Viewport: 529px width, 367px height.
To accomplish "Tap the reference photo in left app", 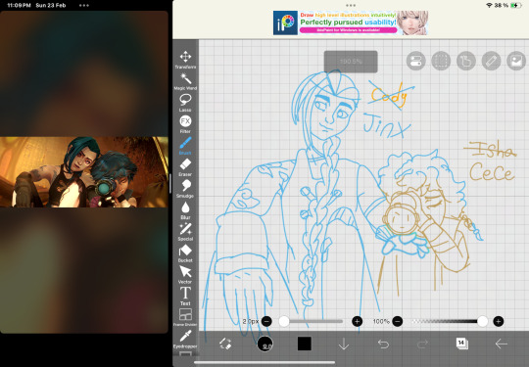I will click(x=84, y=172).
